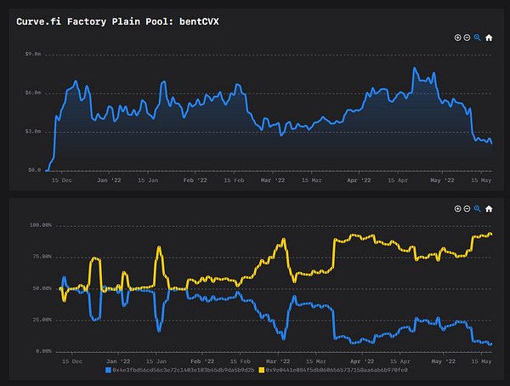This screenshot has height=386, width=510.
Task: Click the $0.0 axis label
Action: [35, 170]
